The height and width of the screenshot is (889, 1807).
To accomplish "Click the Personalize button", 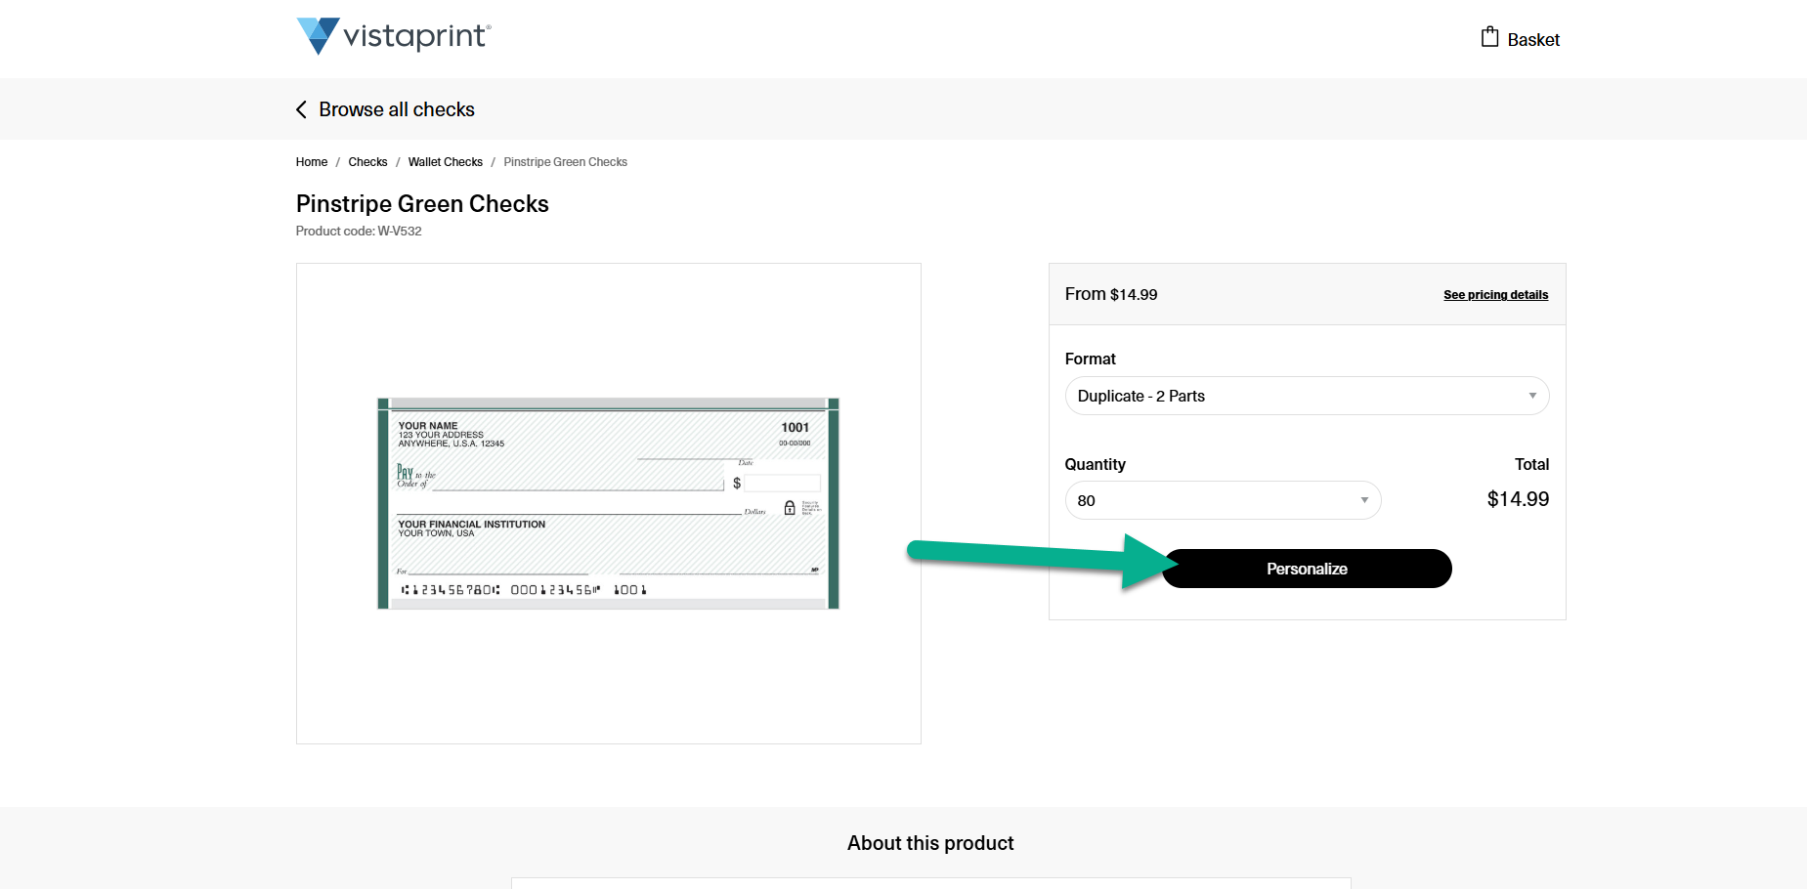I will [1307, 569].
